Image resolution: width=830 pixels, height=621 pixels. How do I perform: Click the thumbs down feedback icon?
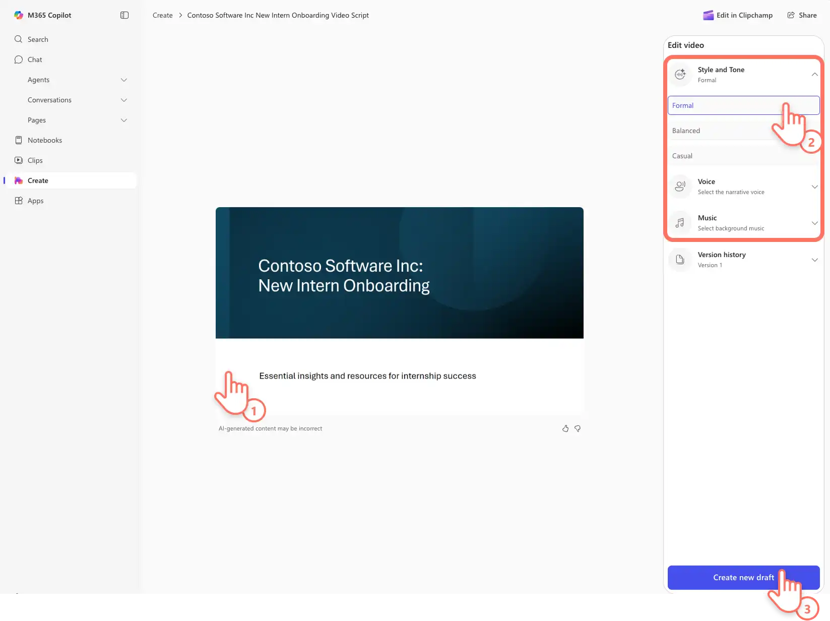(x=578, y=428)
